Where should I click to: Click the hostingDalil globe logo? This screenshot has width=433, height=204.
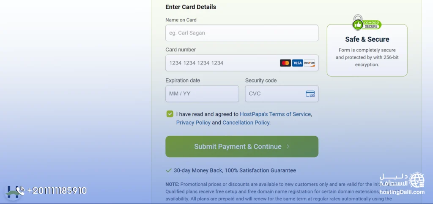click(x=417, y=180)
